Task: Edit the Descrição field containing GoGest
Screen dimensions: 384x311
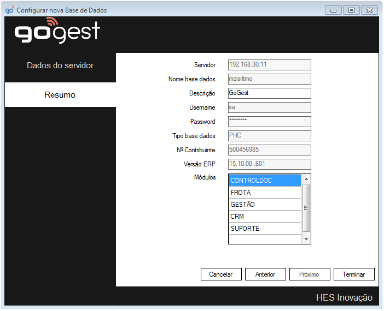Action: pyautogui.click(x=270, y=93)
